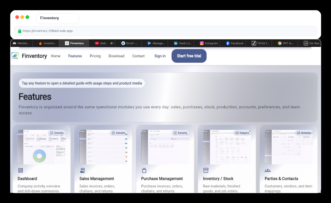Open the Dashboard preview thumbnail
Viewport: 331px width, 203px height.
(42, 147)
